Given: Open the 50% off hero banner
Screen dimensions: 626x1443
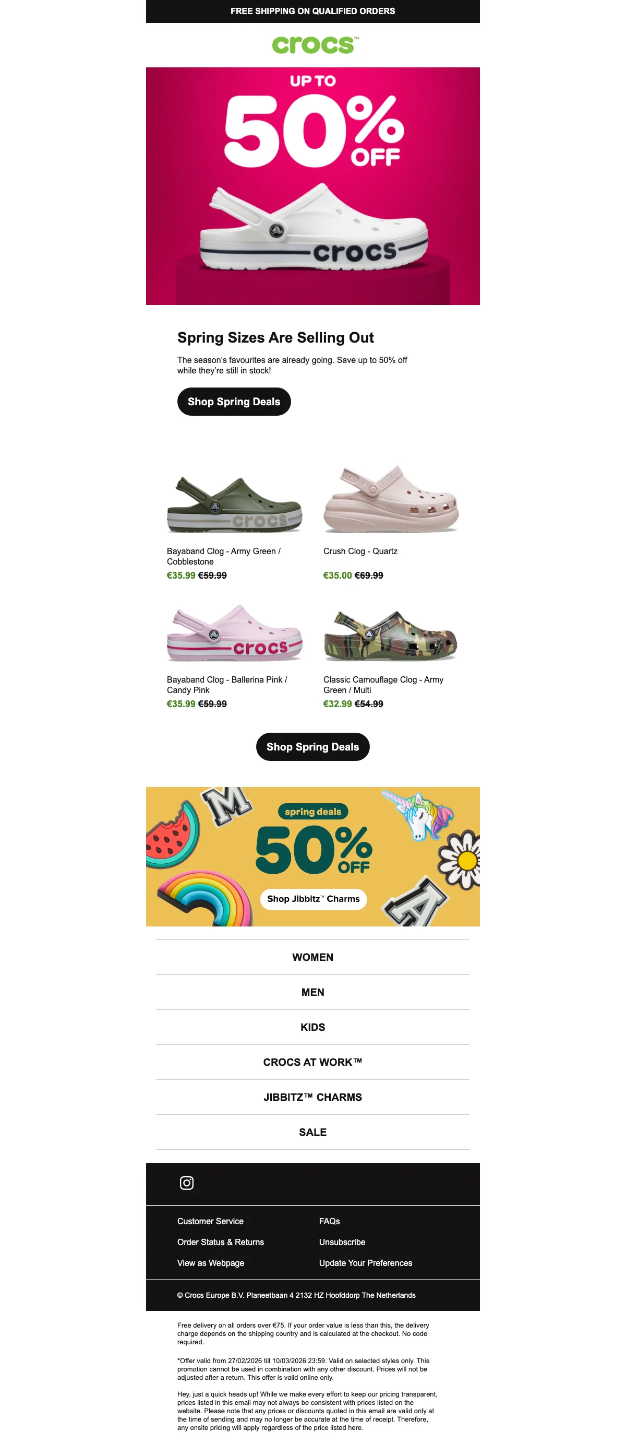Looking at the screenshot, I should coord(312,186).
